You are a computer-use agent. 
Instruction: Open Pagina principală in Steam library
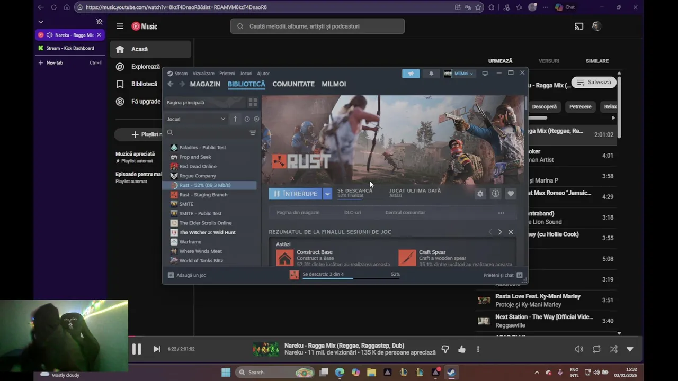point(203,102)
